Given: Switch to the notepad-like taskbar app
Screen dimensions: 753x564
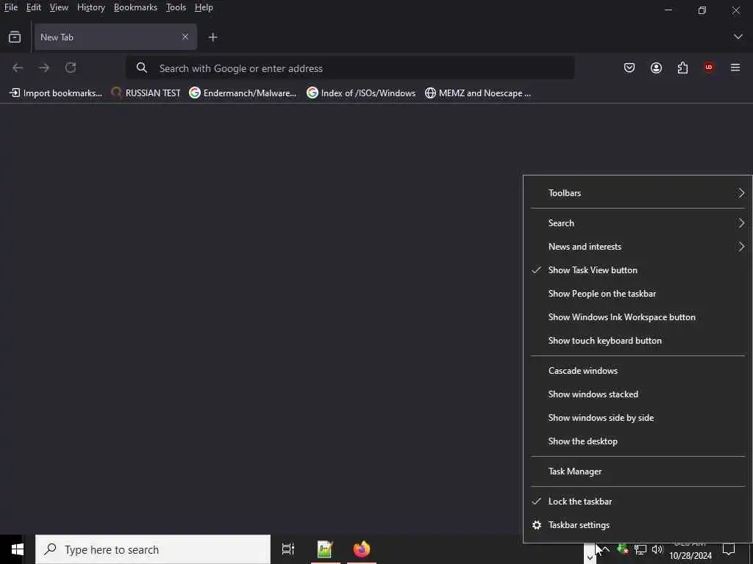Looking at the screenshot, I should [325, 549].
